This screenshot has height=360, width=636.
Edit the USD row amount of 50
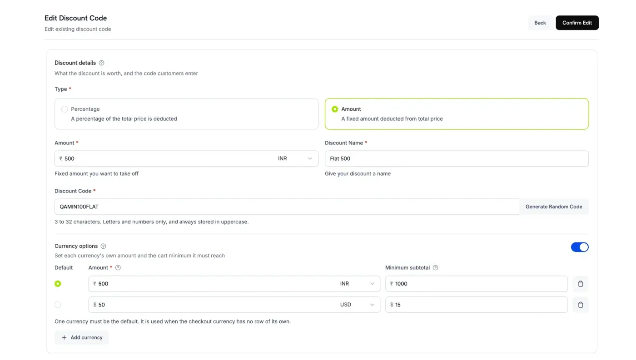212,305
